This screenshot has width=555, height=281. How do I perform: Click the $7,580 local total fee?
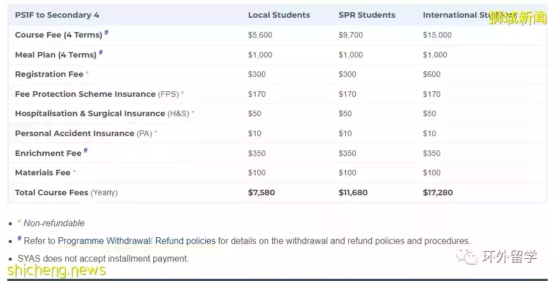[x=261, y=192]
